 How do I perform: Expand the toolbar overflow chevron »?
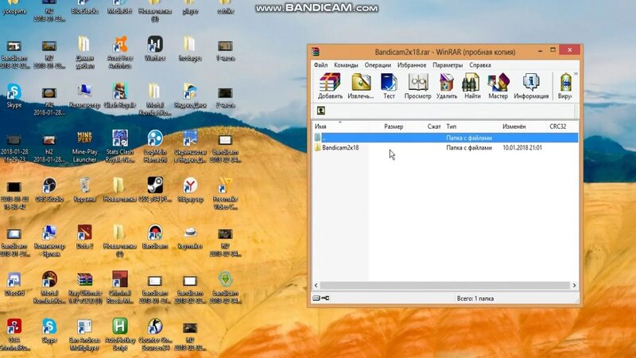[x=576, y=74]
